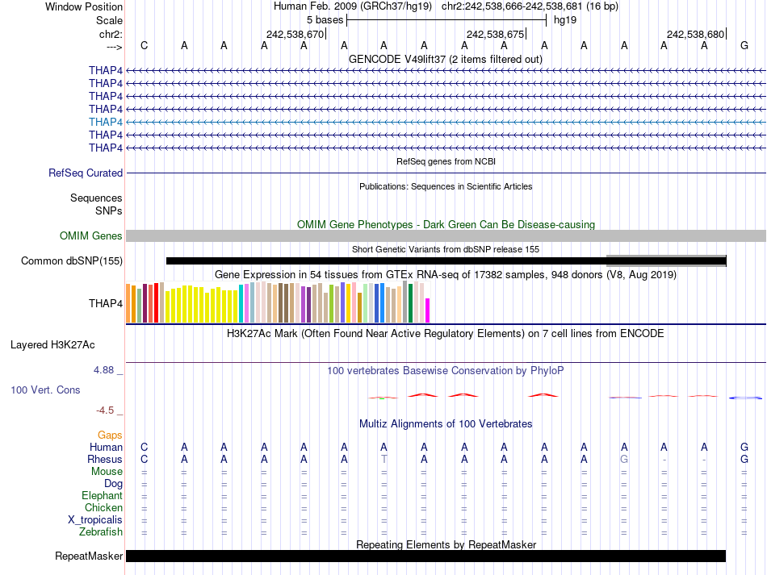Click the 100 Vert. Cons track label
The height and width of the screenshot is (575, 767).
point(45,390)
